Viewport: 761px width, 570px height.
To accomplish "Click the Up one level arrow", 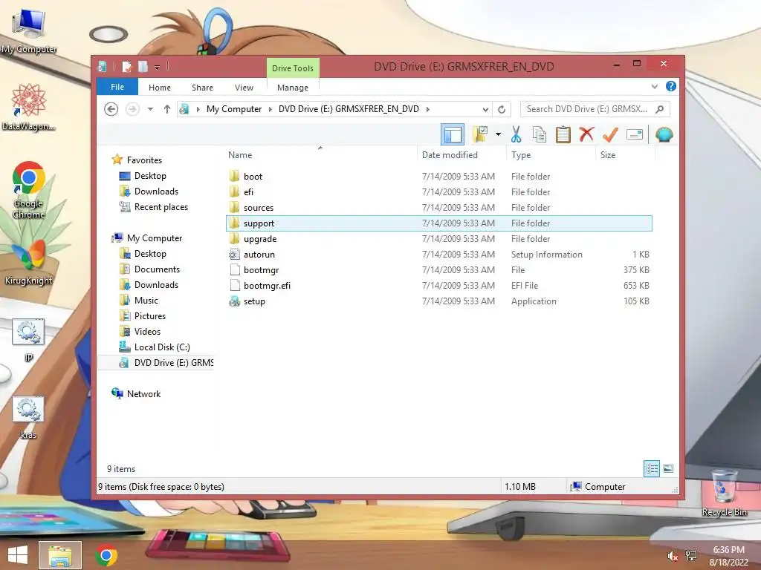I will click(167, 109).
